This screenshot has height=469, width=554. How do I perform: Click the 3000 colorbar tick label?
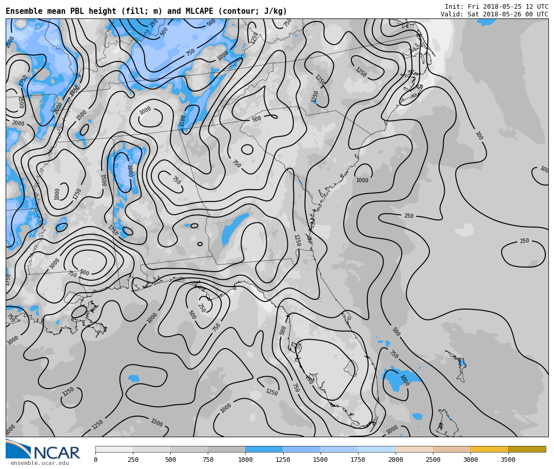click(470, 459)
